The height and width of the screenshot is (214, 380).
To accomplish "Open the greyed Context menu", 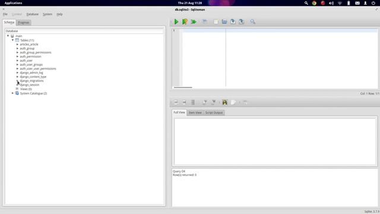I will 17,14.
